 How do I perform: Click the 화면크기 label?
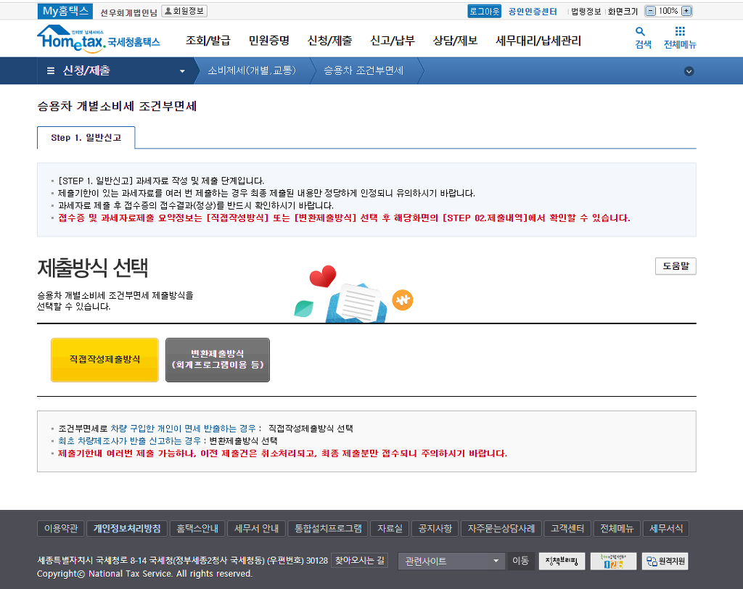coord(623,12)
